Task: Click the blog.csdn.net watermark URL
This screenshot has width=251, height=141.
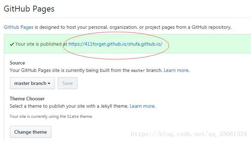Action: (189, 134)
